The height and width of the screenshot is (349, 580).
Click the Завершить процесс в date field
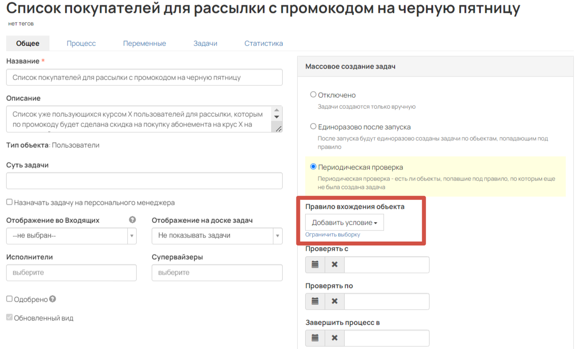[x=387, y=338]
